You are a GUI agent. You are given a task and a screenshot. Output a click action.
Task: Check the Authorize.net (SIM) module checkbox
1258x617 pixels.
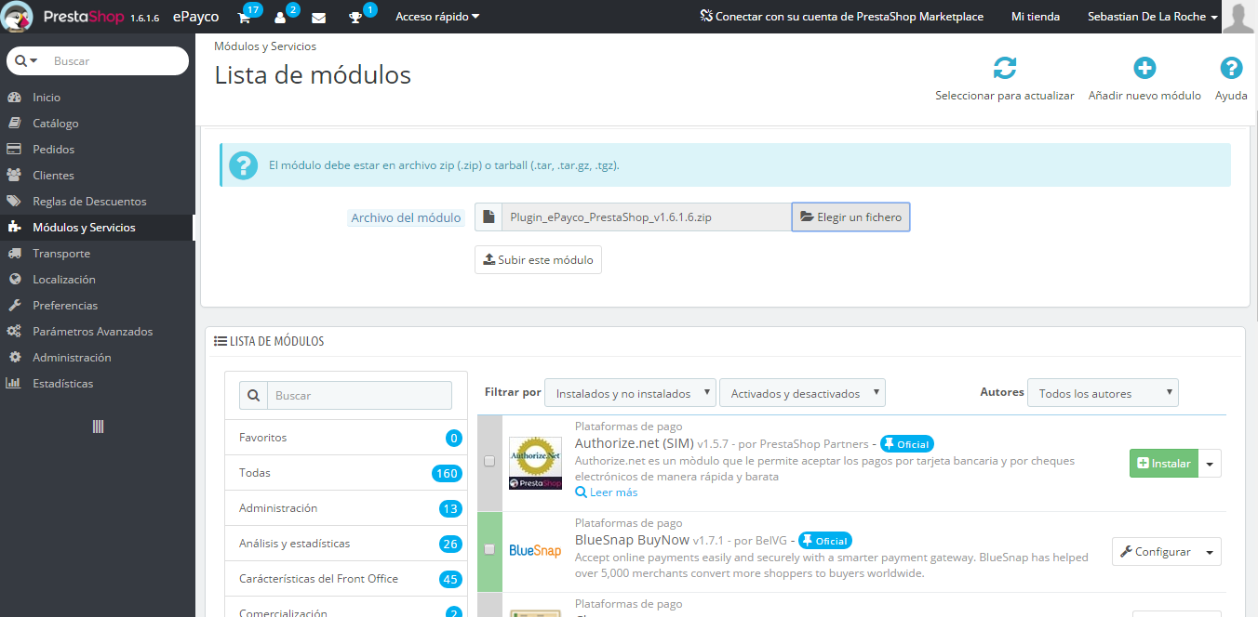point(489,462)
